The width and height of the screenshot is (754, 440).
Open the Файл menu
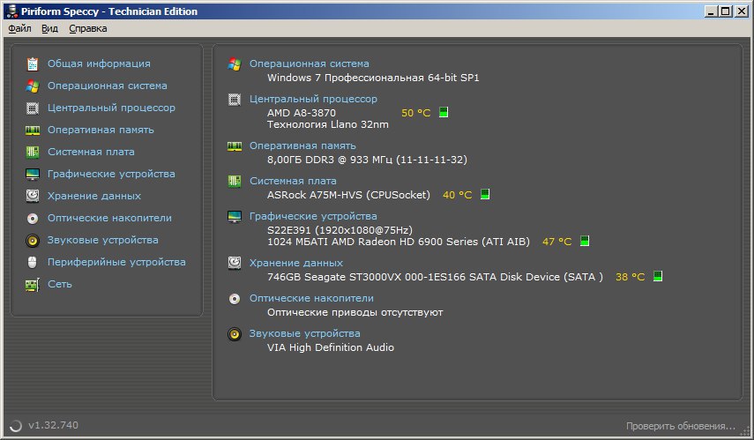click(x=19, y=28)
